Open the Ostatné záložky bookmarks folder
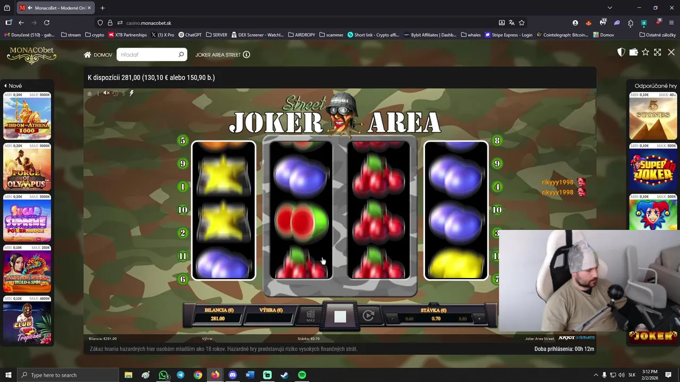This screenshot has height=382, width=680. tap(658, 35)
